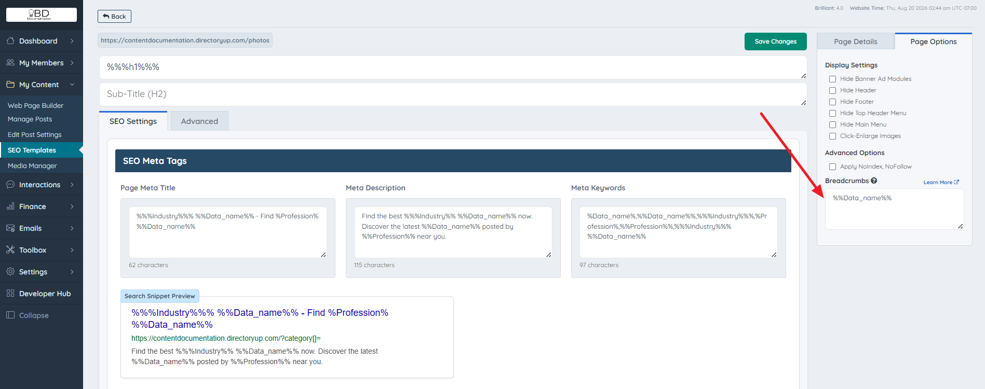Click the Breadcrumbs help question icon

click(x=874, y=181)
